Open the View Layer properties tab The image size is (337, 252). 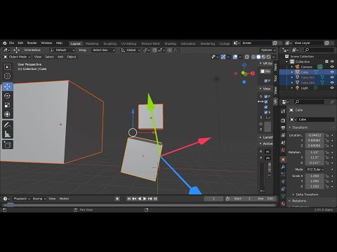pyautogui.click(x=283, y=135)
